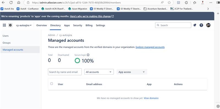Screen dimensions: 220x109
Task: Open Users in the left sidebar
Action: tap(20, 36)
